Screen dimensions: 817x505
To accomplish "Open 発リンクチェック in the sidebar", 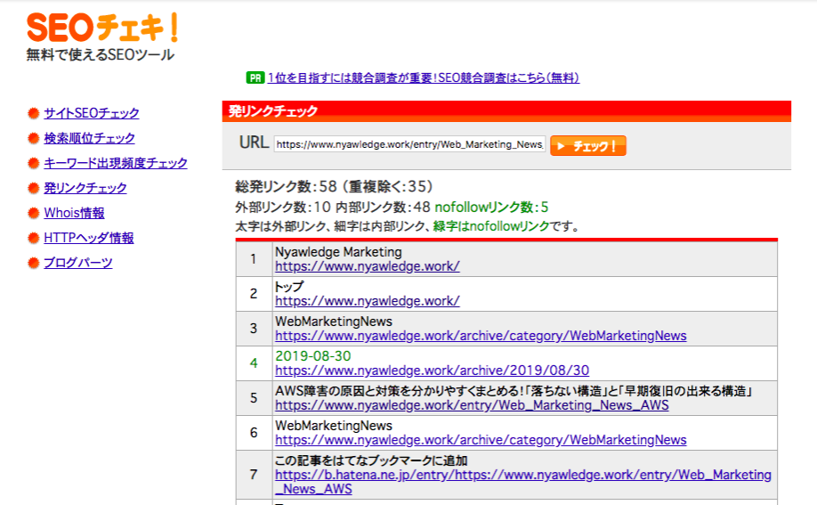I will tap(85, 188).
